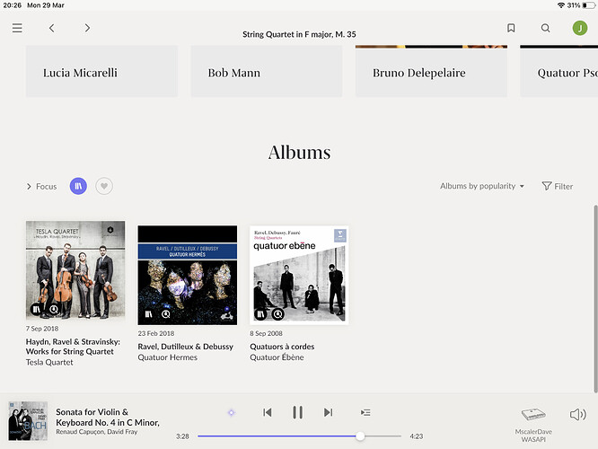This screenshot has height=449, width=598.
Task: Open album title Quatuors à cordes
Action: 282,347
